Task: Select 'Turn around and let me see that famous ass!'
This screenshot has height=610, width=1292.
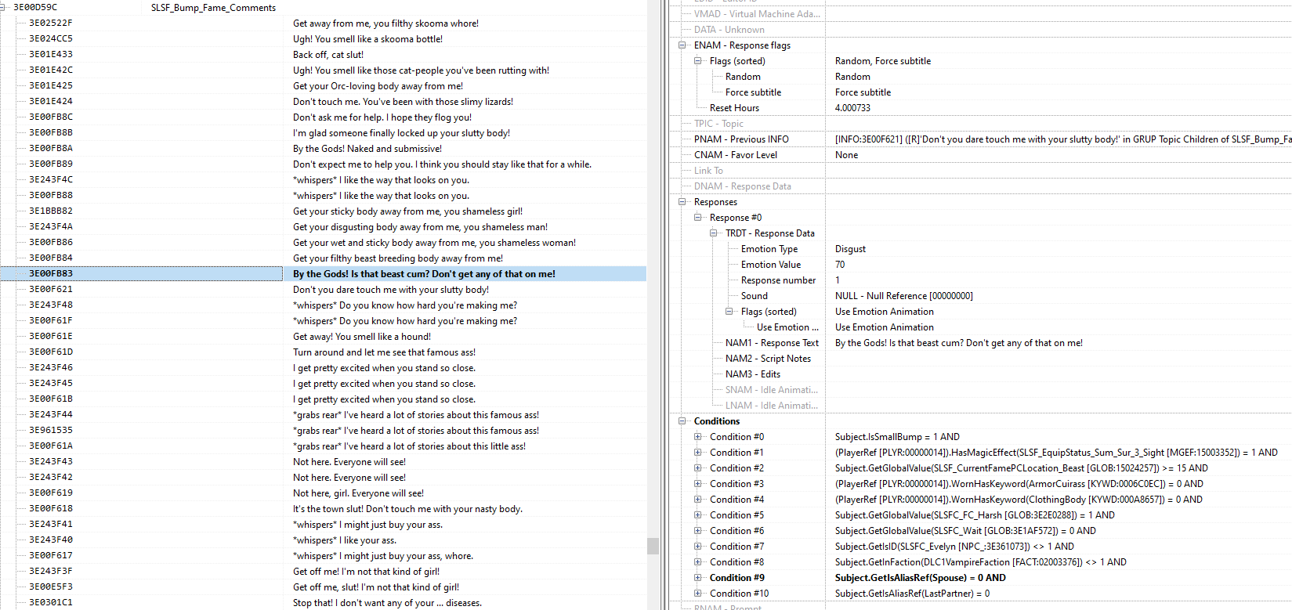Action: (323, 352)
